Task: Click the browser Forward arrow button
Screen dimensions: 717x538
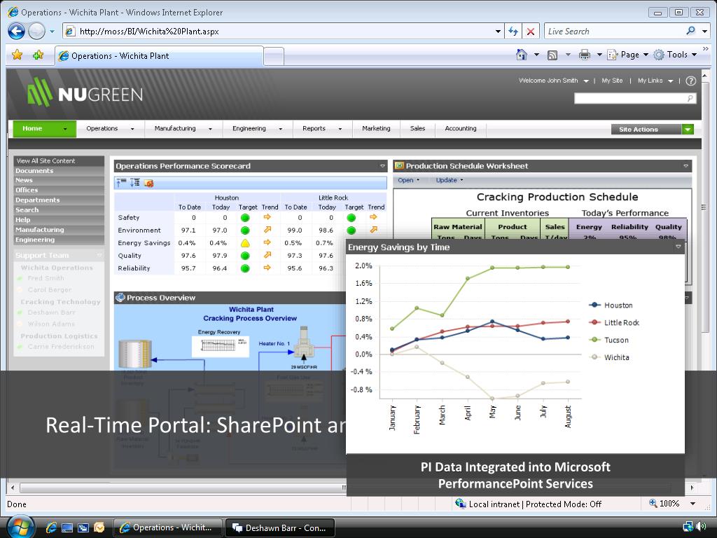Action: point(36,31)
